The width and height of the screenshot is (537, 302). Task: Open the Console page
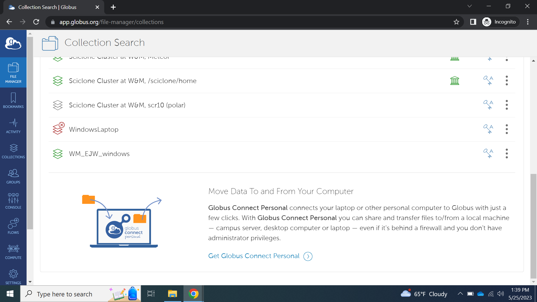pyautogui.click(x=13, y=201)
